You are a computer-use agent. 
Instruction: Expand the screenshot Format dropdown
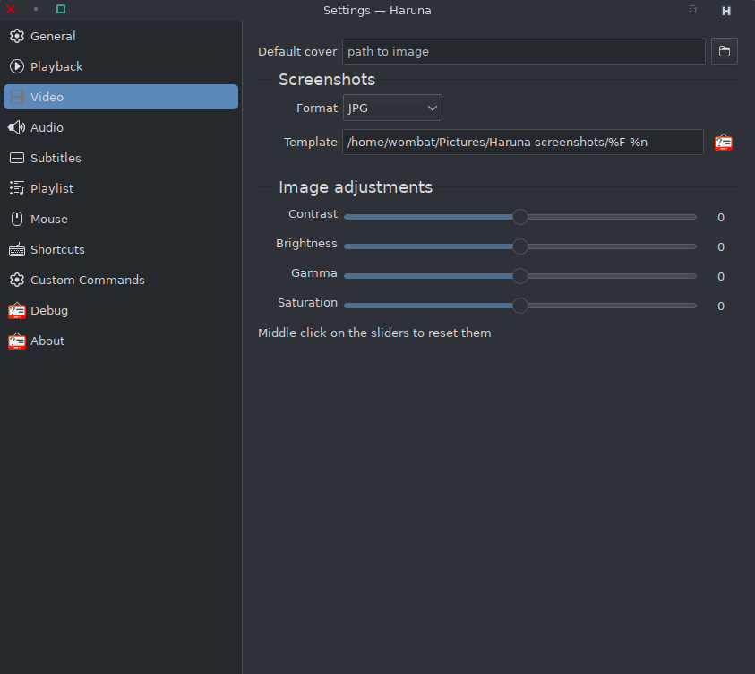[x=392, y=108]
